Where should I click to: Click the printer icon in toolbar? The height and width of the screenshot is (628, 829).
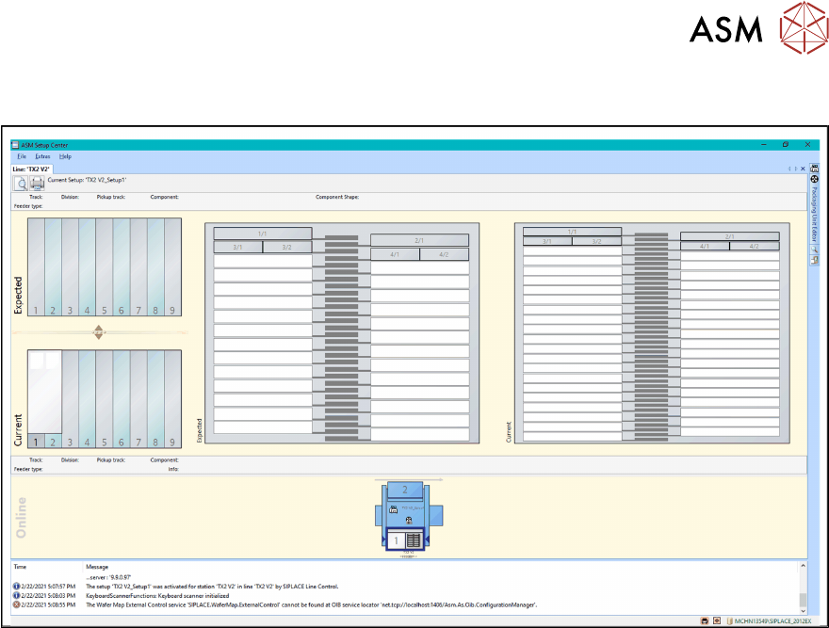pyautogui.click(x=38, y=184)
